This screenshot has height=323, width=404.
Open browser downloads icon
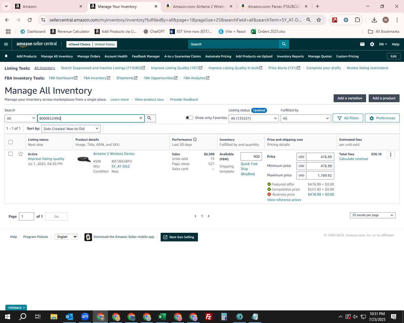pyautogui.click(x=374, y=20)
